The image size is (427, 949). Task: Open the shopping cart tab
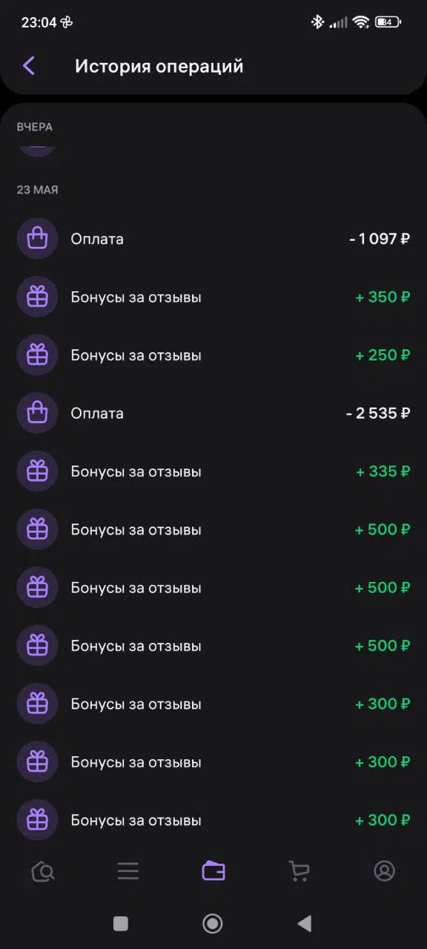[299, 871]
